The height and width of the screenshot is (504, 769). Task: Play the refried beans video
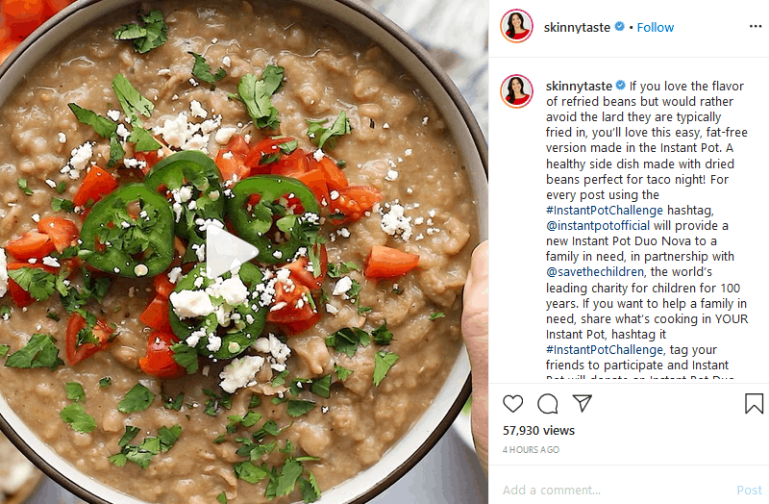[x=232, y=251]
